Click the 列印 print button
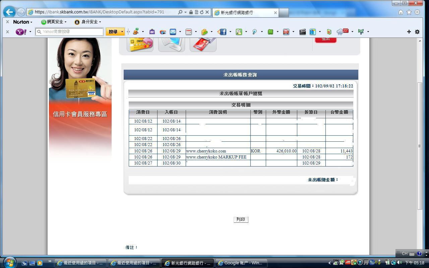Image resolution: width=429 pixels, height=268 pixels. coord(241,219)
